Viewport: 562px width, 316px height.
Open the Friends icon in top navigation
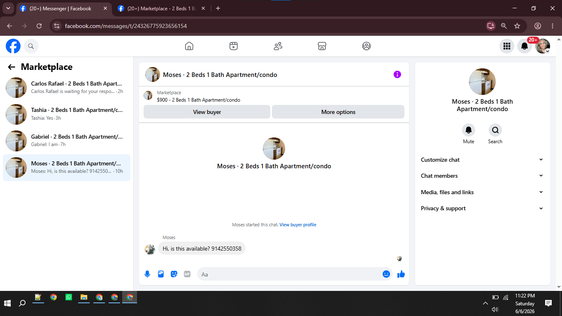278,46
